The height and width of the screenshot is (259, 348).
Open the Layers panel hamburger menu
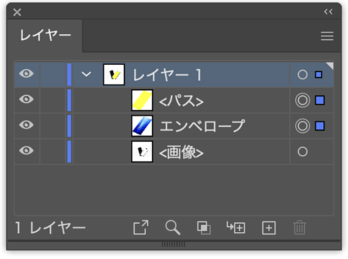(327, 36)
